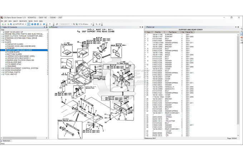Screen dimensions: 243x161
Task: Check the box for item 3 WASHER row
Action: [145, 41]
